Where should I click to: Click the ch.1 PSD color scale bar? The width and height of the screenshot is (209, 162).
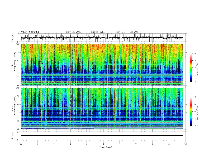pos(191,68)
